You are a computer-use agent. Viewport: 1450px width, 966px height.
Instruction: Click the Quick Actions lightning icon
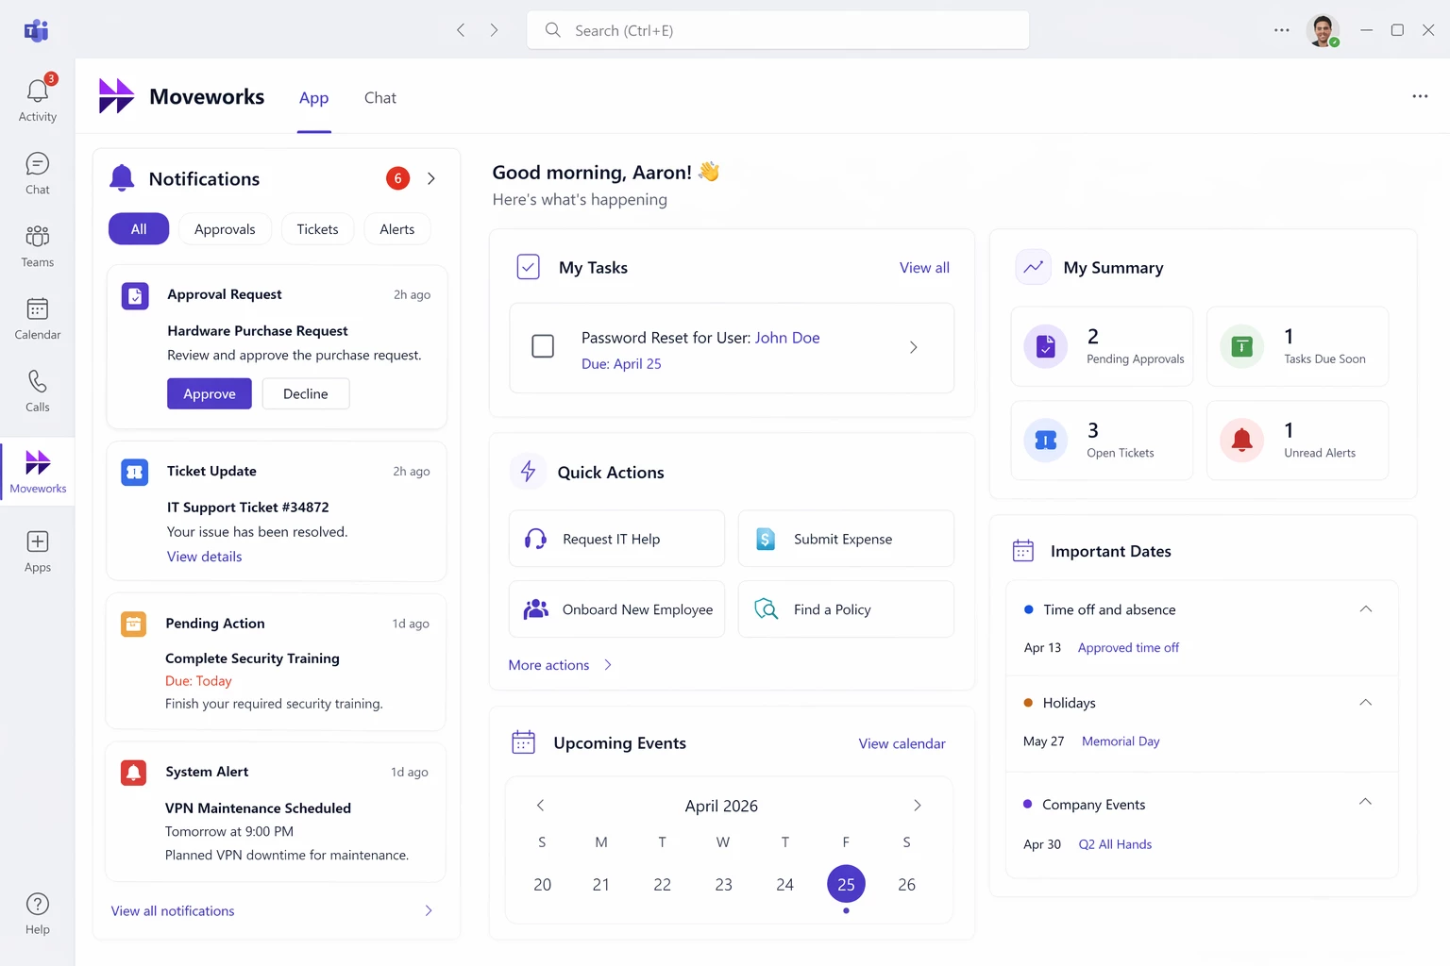click(x=528, y=471)
